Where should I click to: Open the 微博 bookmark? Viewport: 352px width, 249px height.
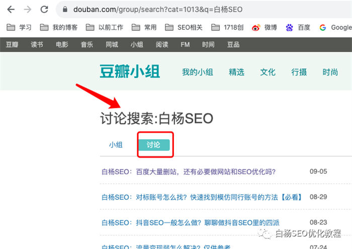265,27
